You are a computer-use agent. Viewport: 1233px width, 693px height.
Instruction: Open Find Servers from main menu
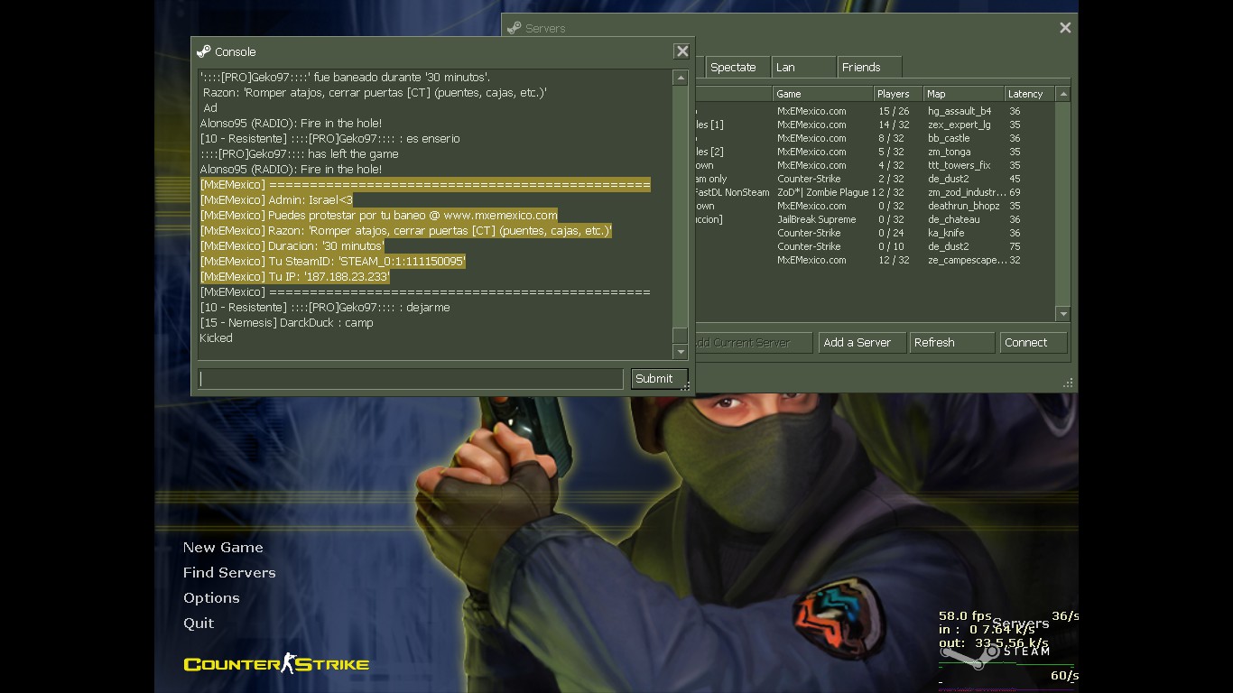[x=229, y=573]
